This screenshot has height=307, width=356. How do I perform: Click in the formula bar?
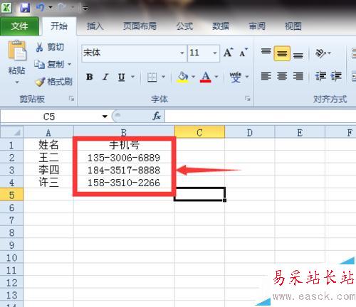click(261, 117)
